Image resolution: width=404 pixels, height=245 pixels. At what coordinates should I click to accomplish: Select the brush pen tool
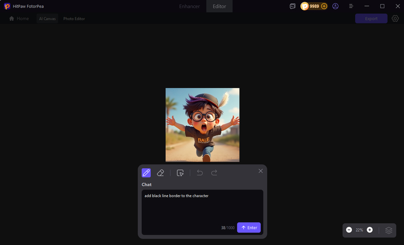pos(146,173)
